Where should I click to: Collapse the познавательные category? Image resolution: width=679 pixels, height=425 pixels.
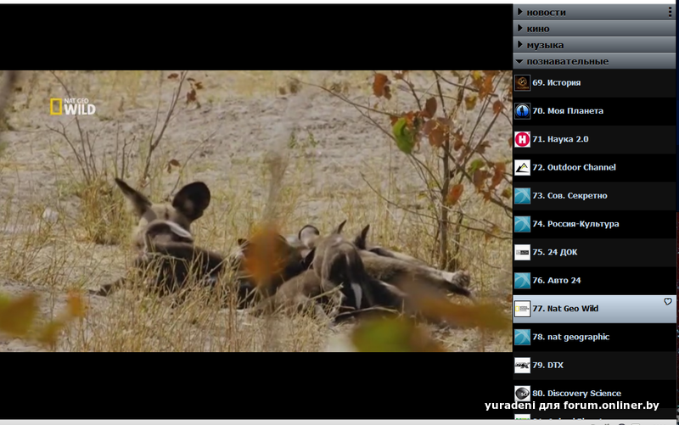tap(594, 61)
